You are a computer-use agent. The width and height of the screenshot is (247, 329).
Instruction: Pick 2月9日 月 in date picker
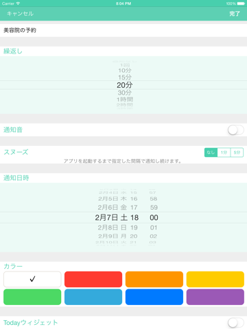pyautogui.click(x=113, y=236)
